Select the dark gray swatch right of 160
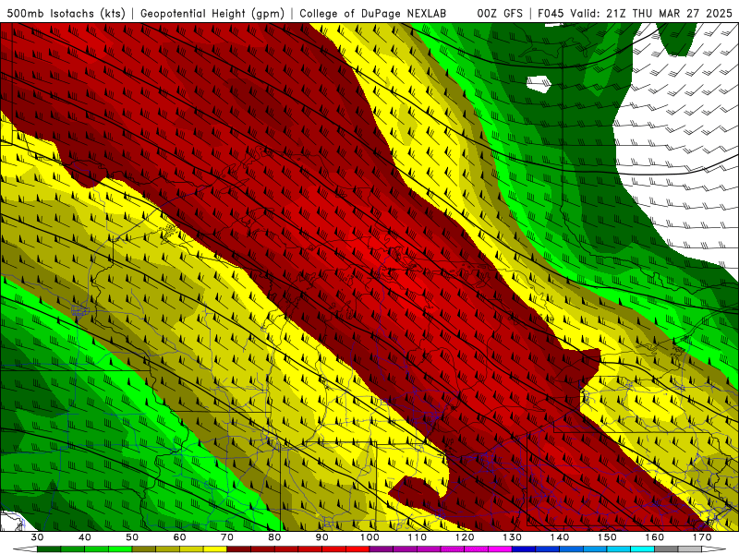The width and height of the screenshot is (739, 554). pyautogui.click(x=666, y=549)
